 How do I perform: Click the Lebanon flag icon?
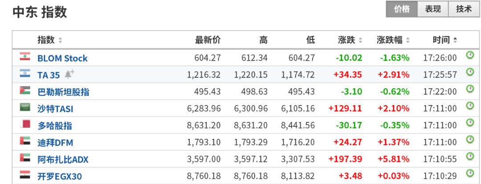pyautogui.click(x=24, y=56)
